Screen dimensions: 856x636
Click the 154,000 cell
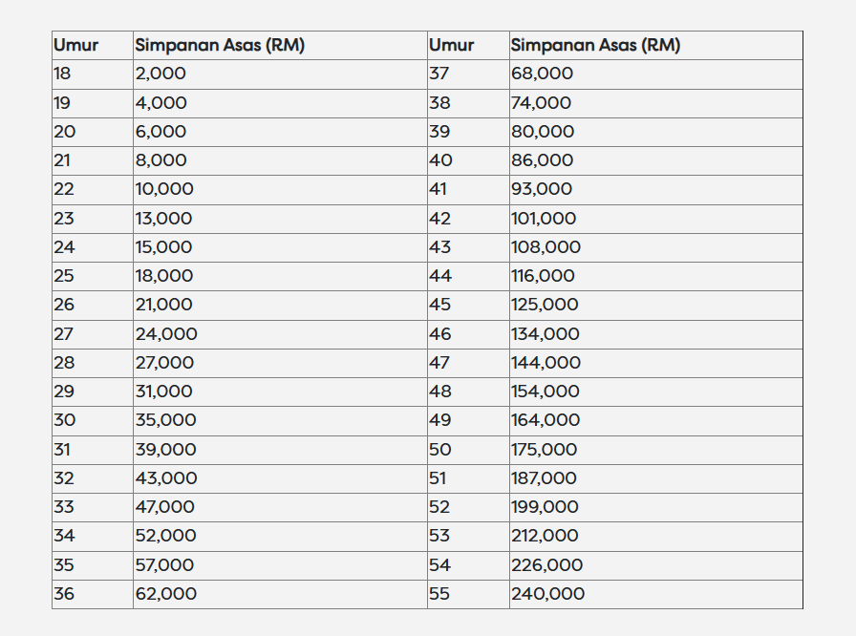click(656, 392)
